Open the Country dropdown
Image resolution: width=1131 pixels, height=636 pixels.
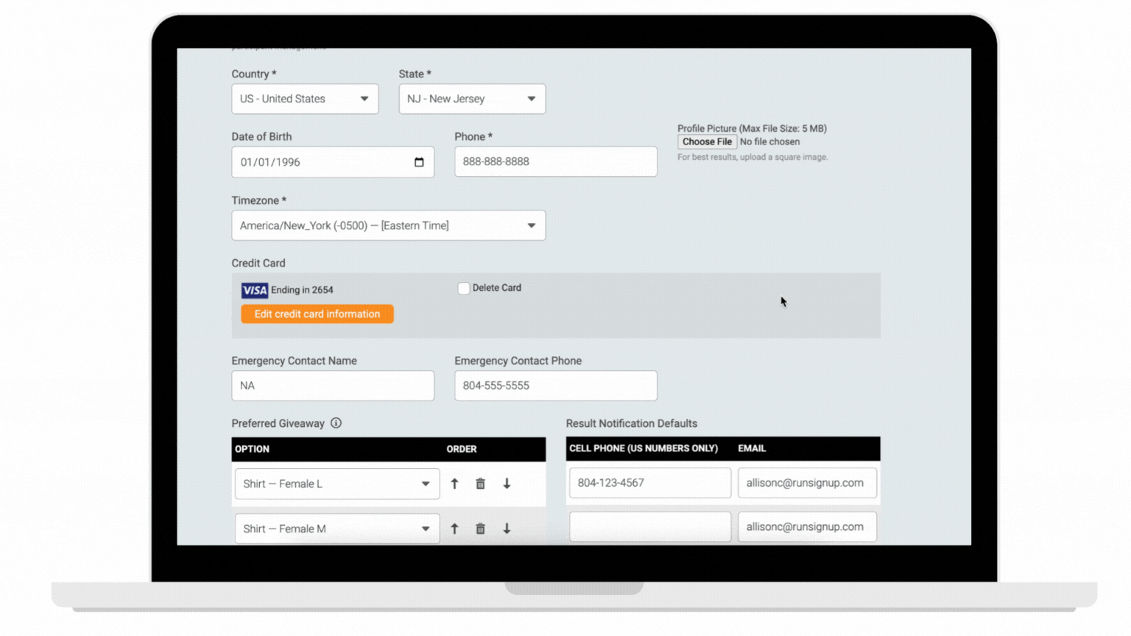click(305, 99)
